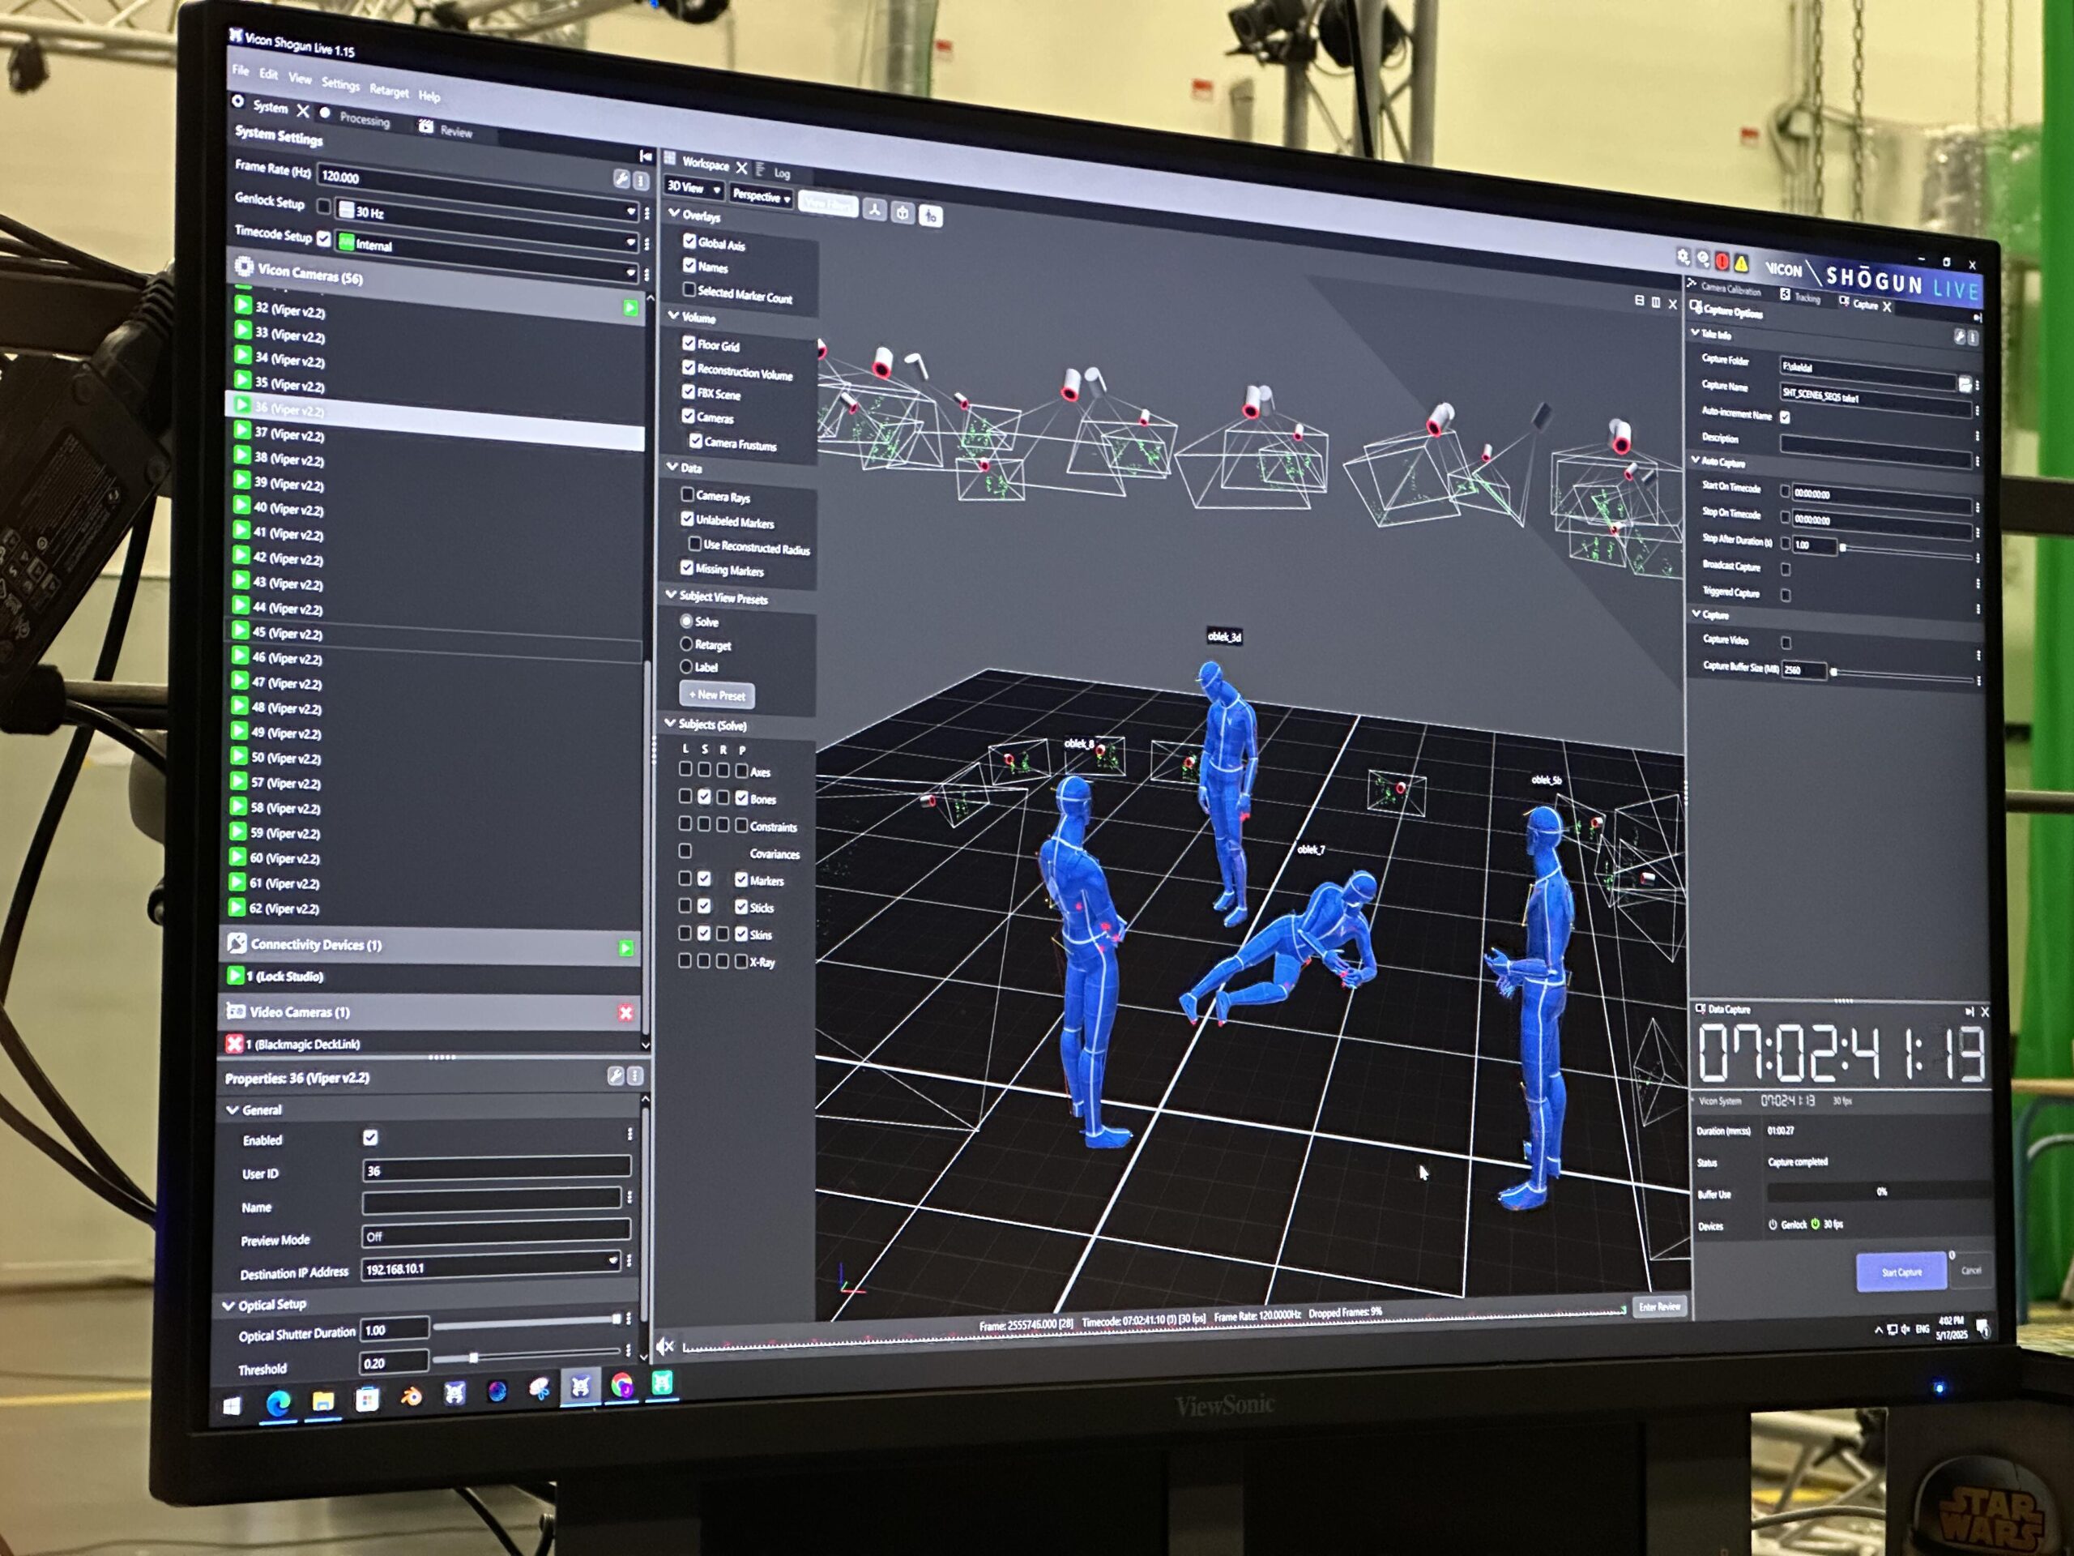The image size is (2074, 1556).
Task: Click the New Preset button
Action: [716, 695]
